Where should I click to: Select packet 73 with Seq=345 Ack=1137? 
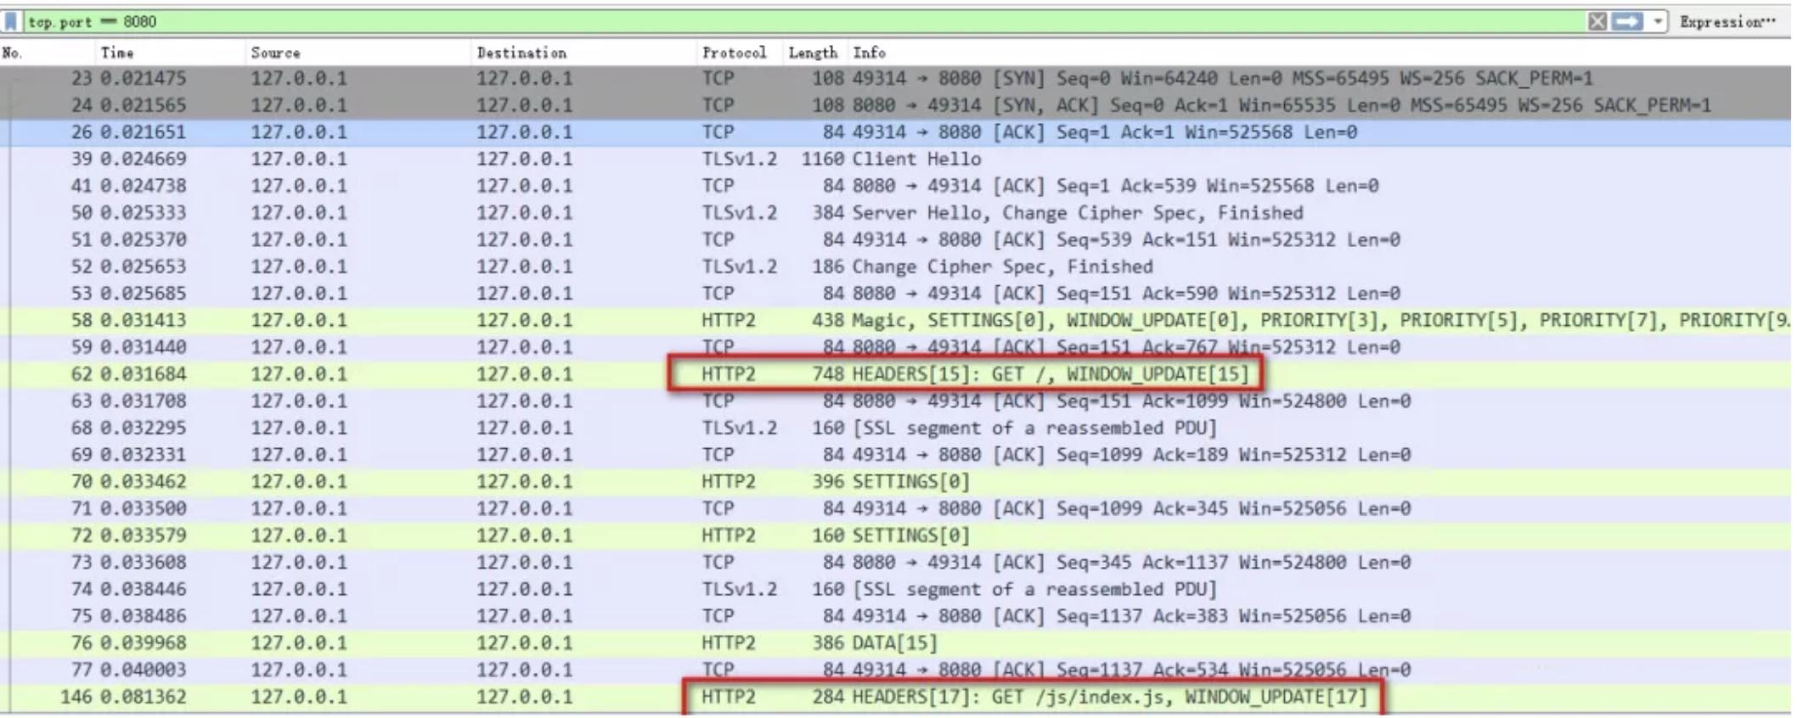click(x=896, y=562)
